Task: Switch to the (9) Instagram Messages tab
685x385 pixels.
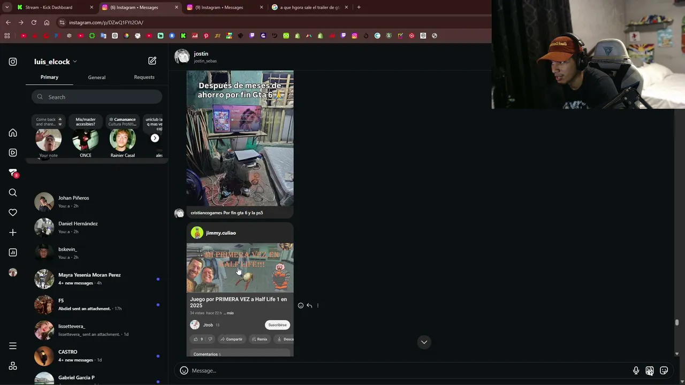Action: click(x=224, y=7)
